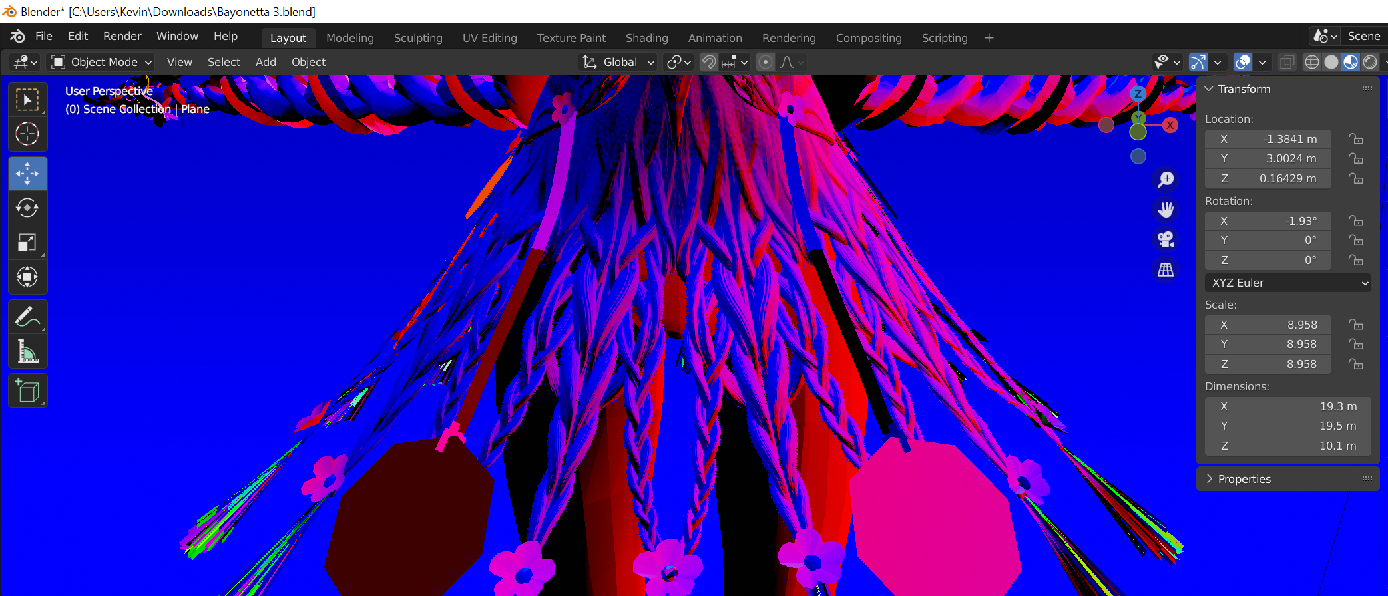Switch to solid viewport shading
The image size is (1388, 596).
click(x=1331, y=62)
